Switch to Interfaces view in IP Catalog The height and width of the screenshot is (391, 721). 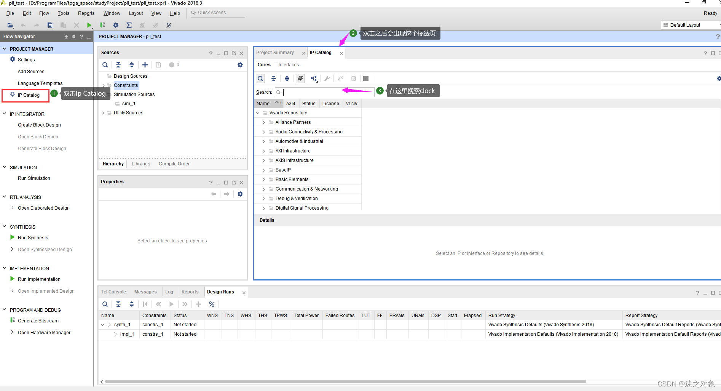[289, 65]
